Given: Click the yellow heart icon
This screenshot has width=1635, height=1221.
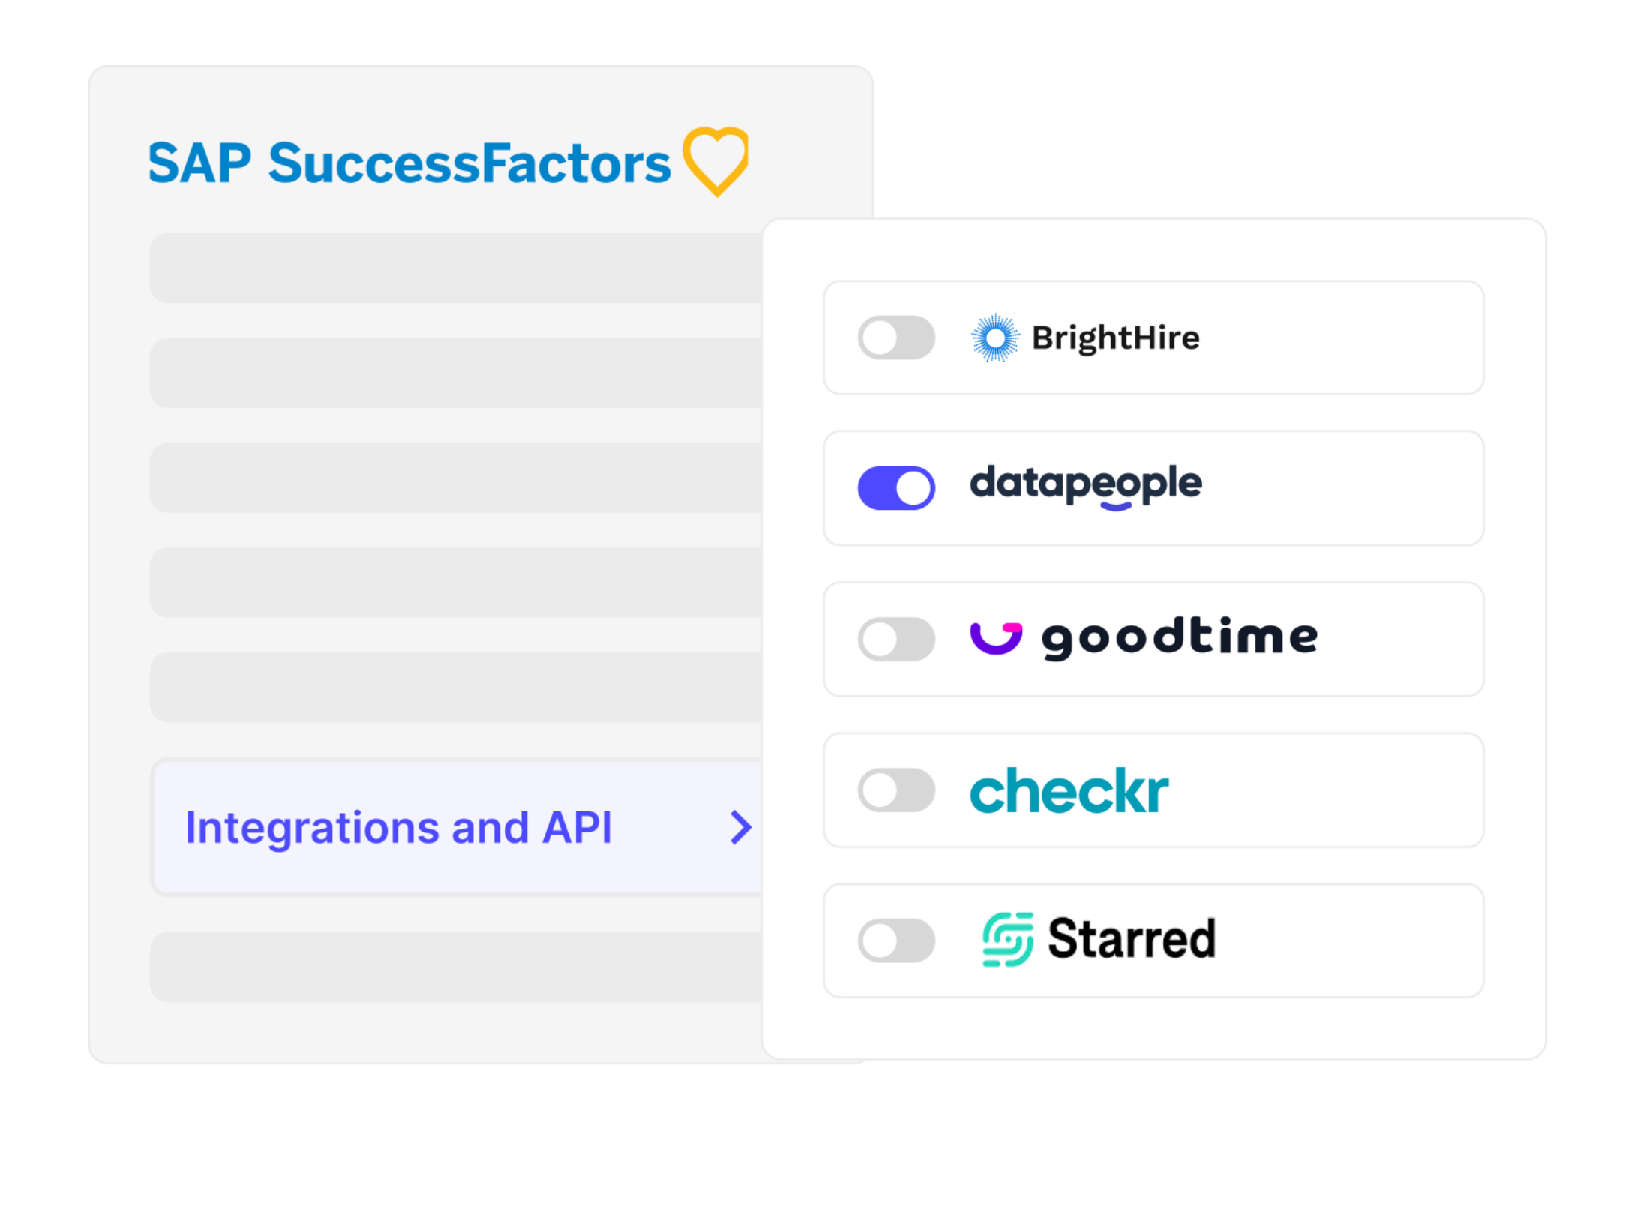Looking at the screenshot, I should [715, 159].
